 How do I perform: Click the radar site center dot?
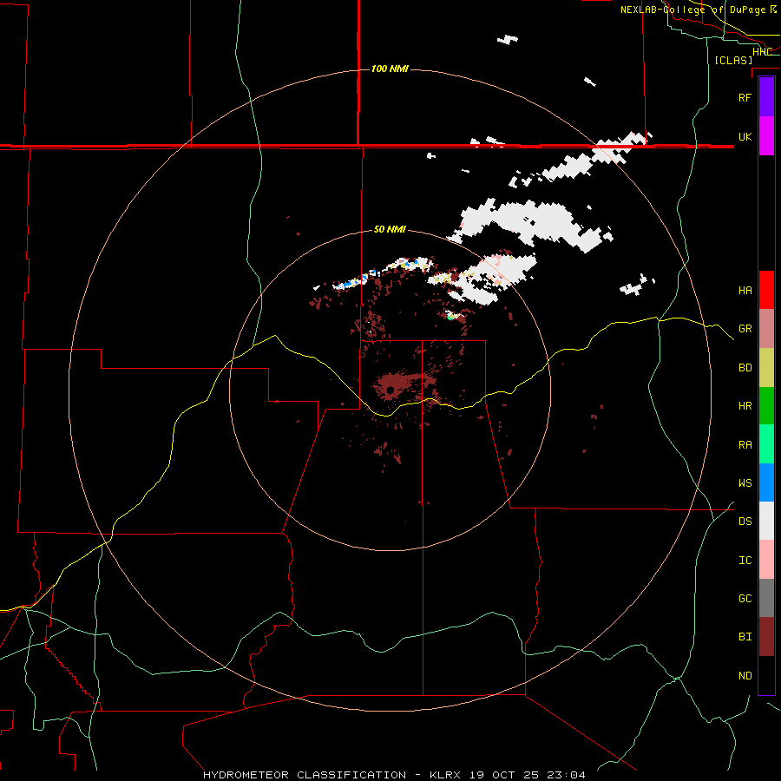point(390,390)
